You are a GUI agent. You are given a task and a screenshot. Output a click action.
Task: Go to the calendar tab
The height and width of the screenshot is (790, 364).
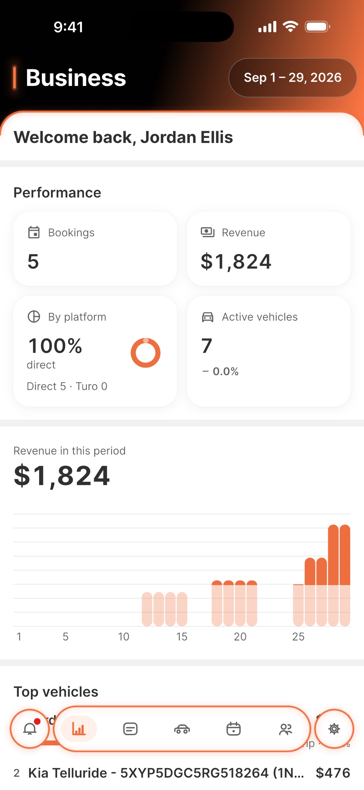[x=234, y=729]
